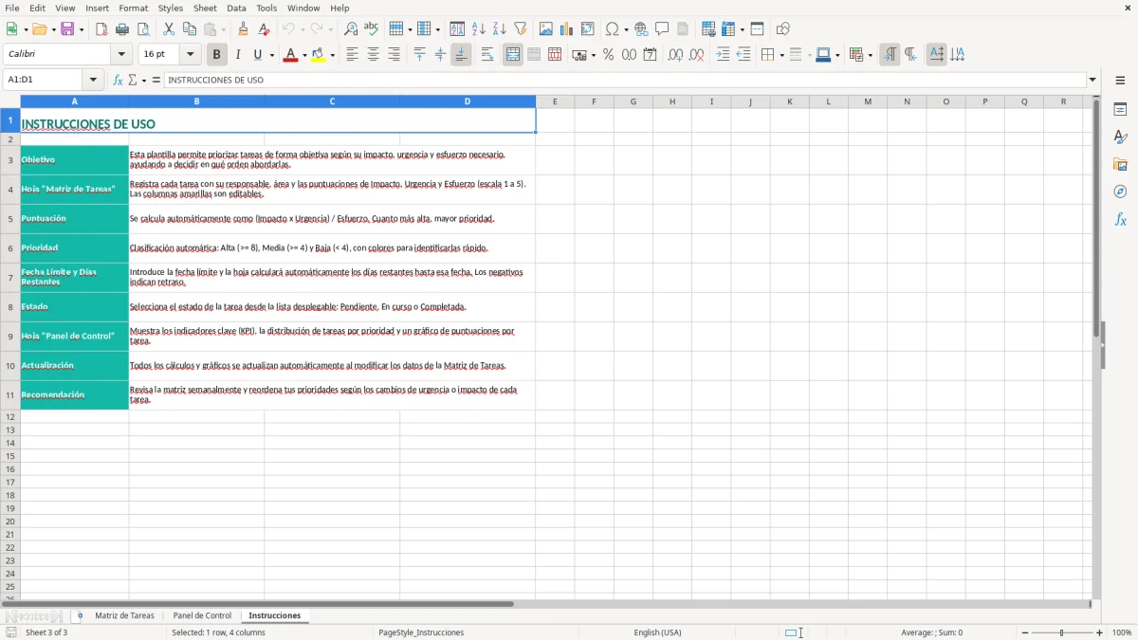Sort descending Z to A

pos(500,29)
